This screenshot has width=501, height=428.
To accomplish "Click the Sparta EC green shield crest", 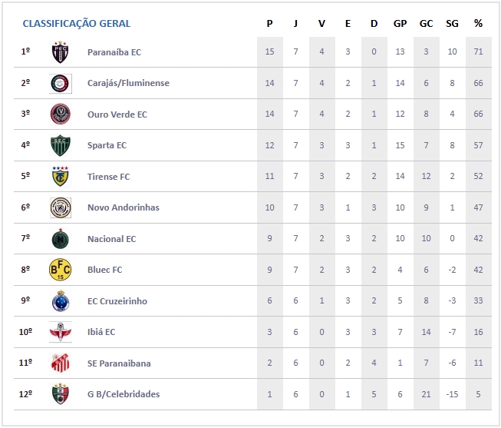I will pos(61,145).
